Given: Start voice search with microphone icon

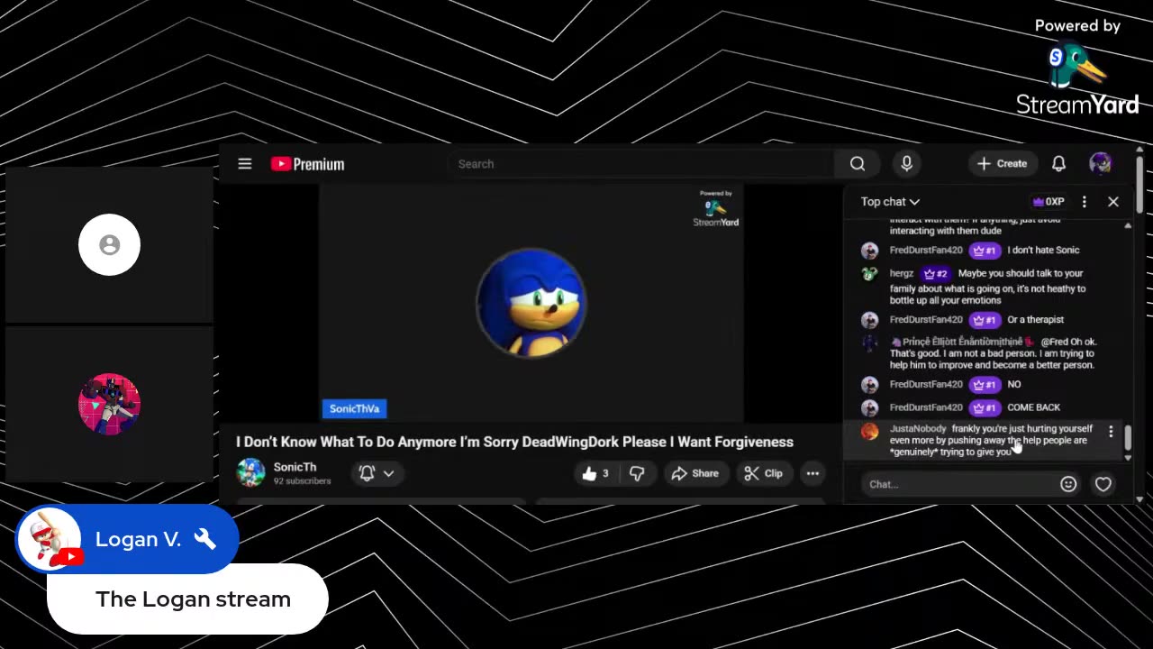Looking at the screenshot, I should [x=907, y=164].
